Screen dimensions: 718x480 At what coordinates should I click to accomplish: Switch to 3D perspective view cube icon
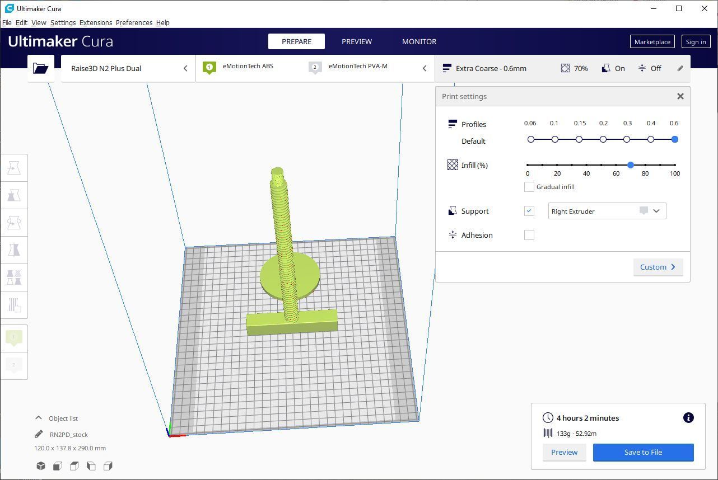[41, 465]
